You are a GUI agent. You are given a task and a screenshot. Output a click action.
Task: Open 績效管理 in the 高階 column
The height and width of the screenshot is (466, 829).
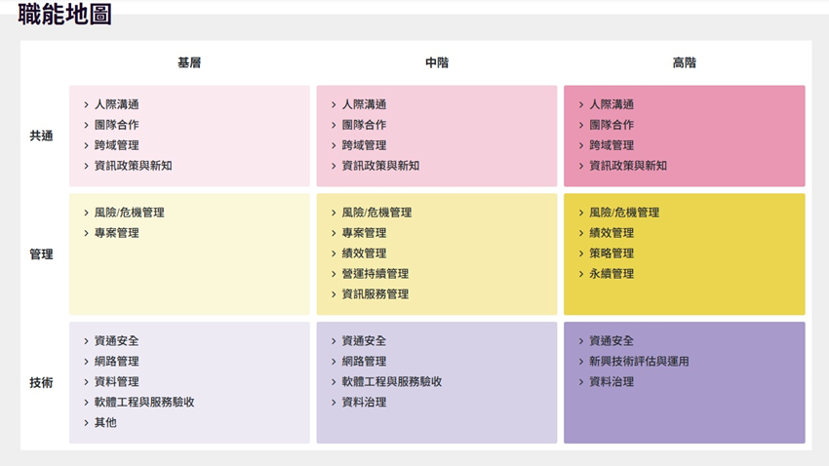[x=611, y=233]
